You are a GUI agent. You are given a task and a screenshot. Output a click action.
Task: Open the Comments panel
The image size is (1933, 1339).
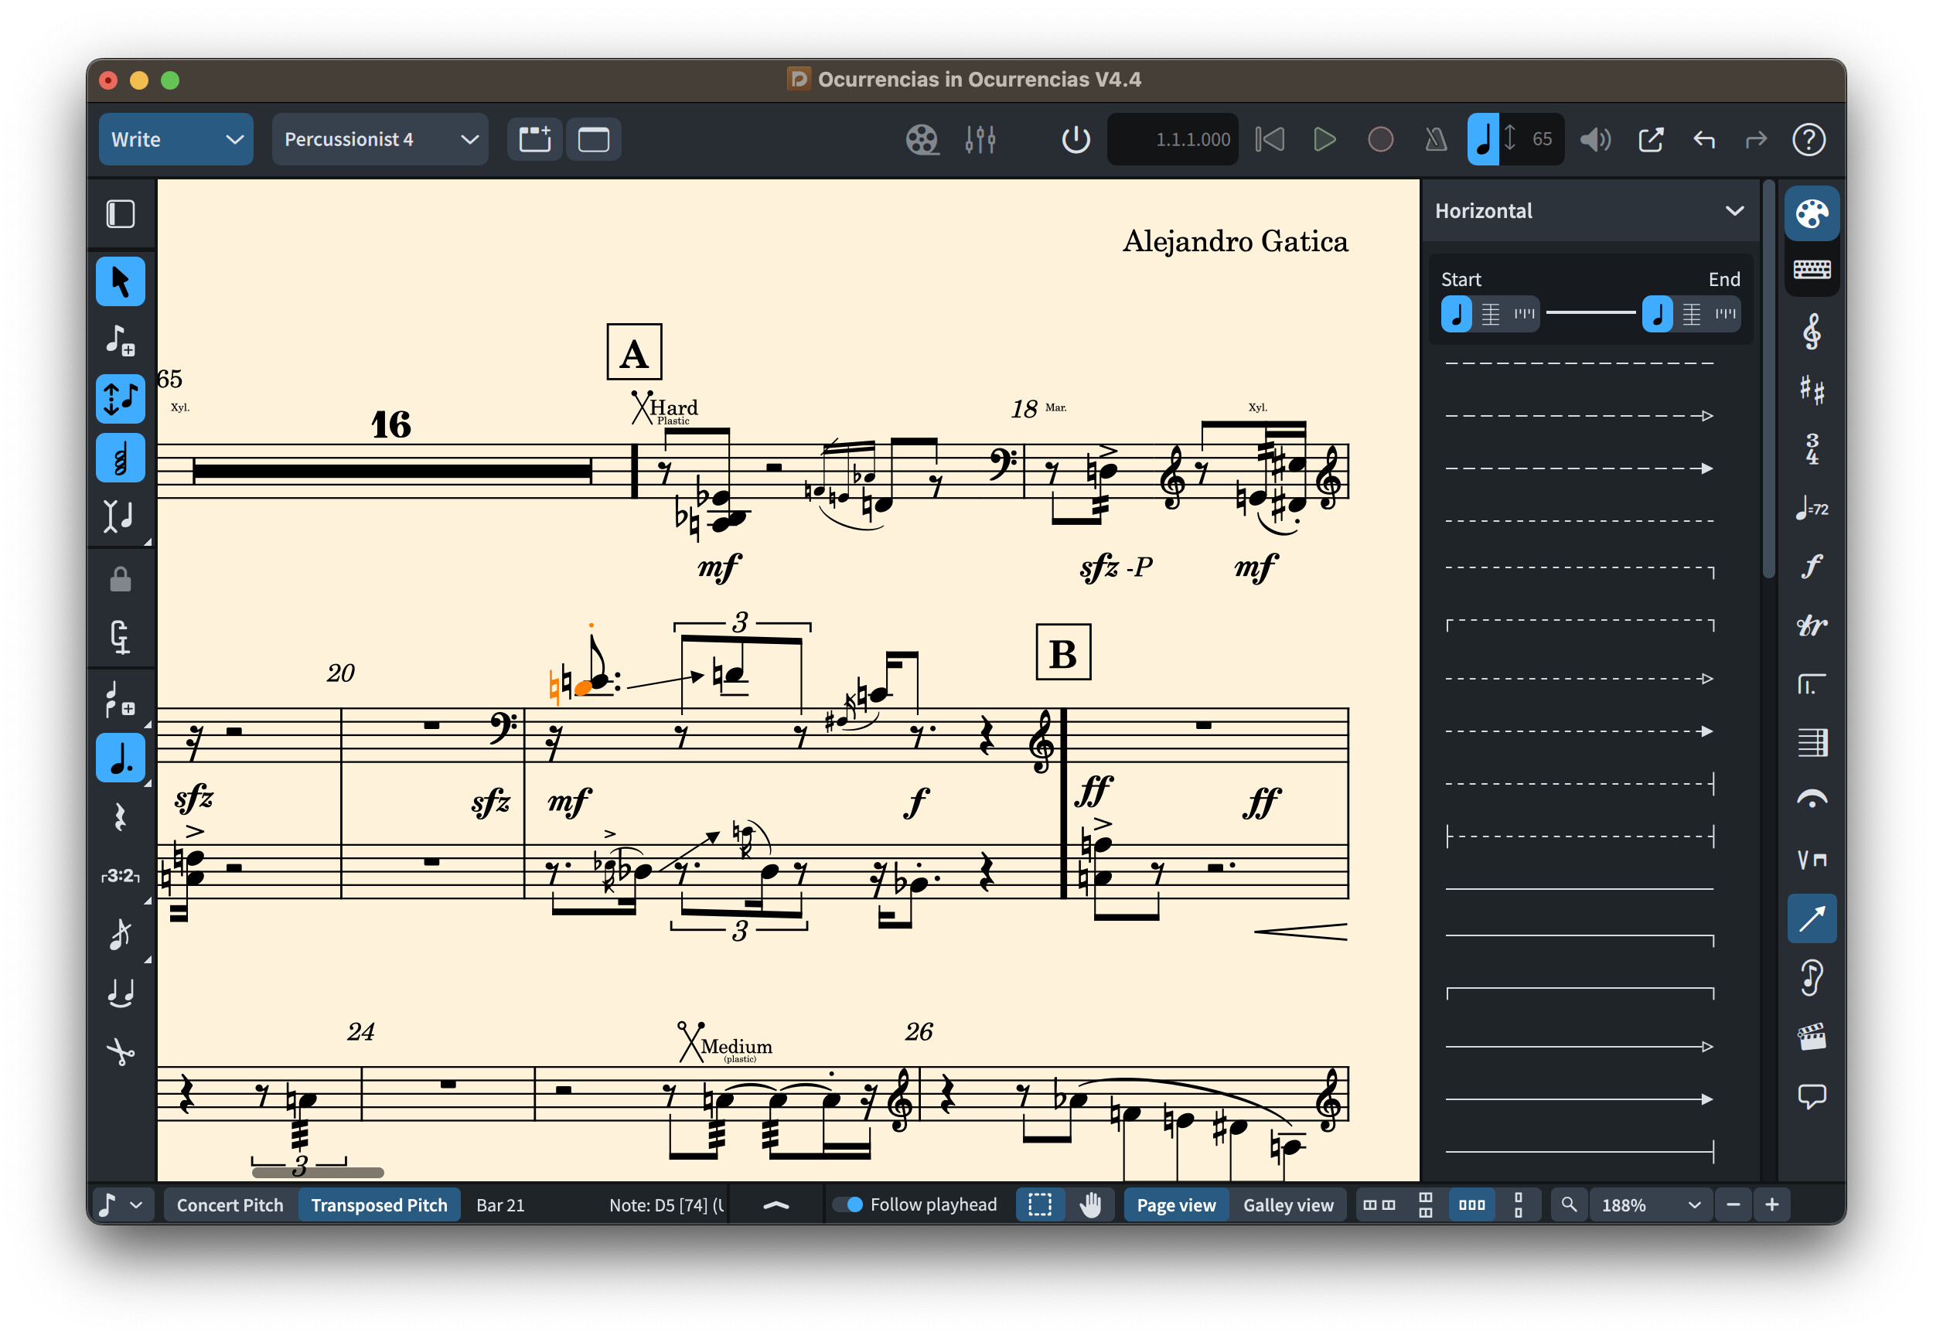coord(1812,1095)
